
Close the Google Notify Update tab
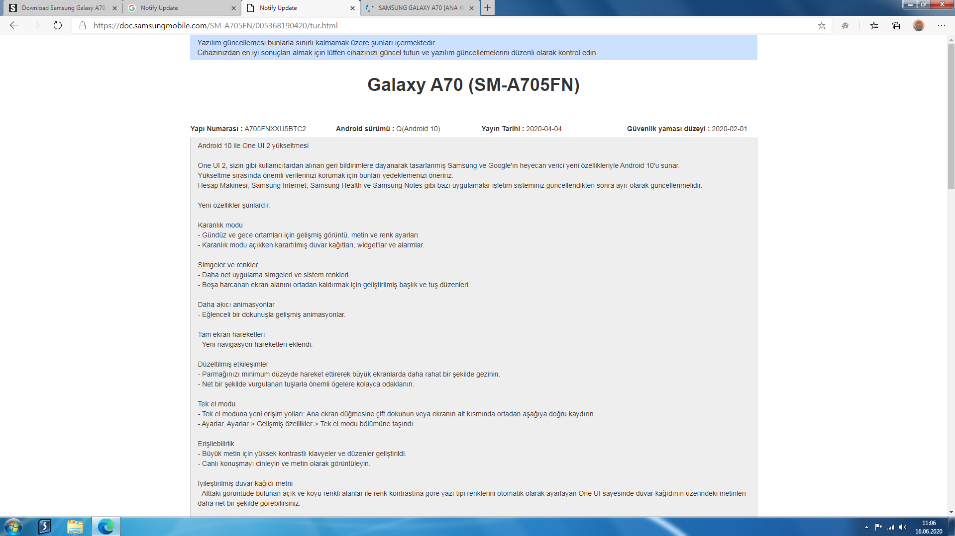[234, 8]
